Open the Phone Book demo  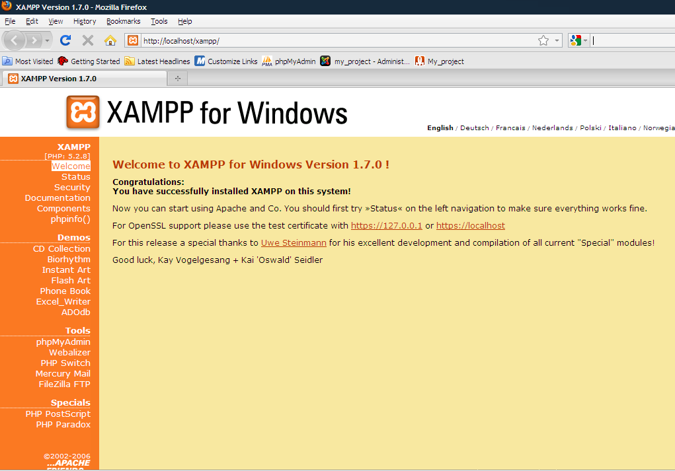coord(65,291)
